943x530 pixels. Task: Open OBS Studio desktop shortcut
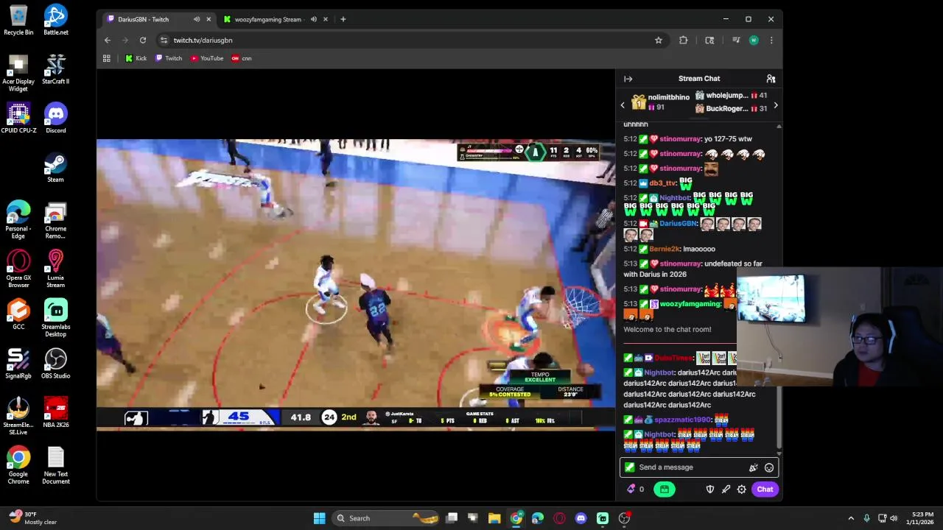point(56,364)
